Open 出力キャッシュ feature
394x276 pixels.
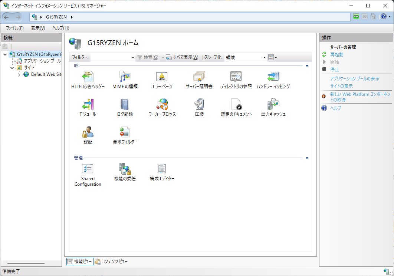coord(273,108)
